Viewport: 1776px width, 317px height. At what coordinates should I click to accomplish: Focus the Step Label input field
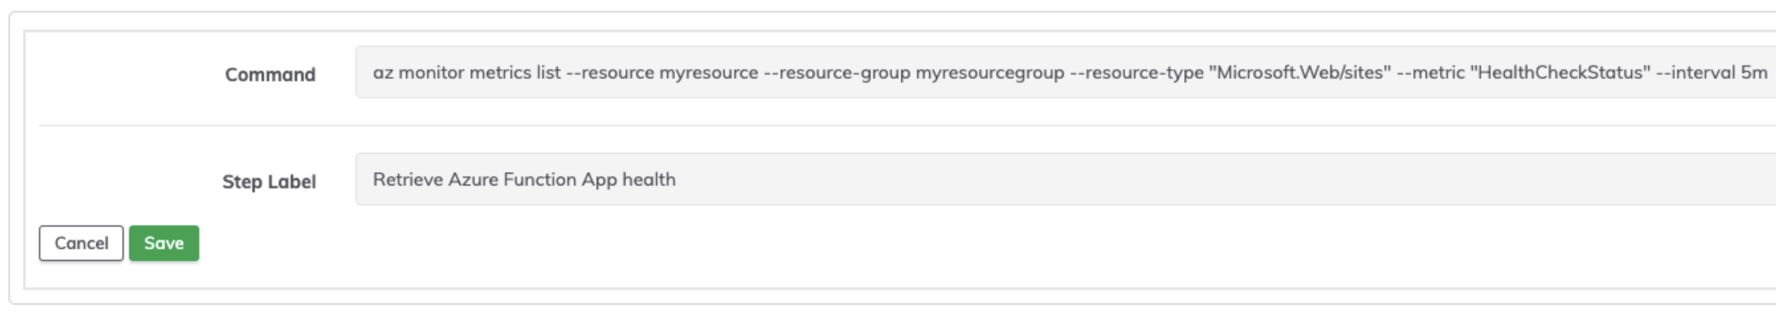pyautogui.click(x=1065, y=179)
